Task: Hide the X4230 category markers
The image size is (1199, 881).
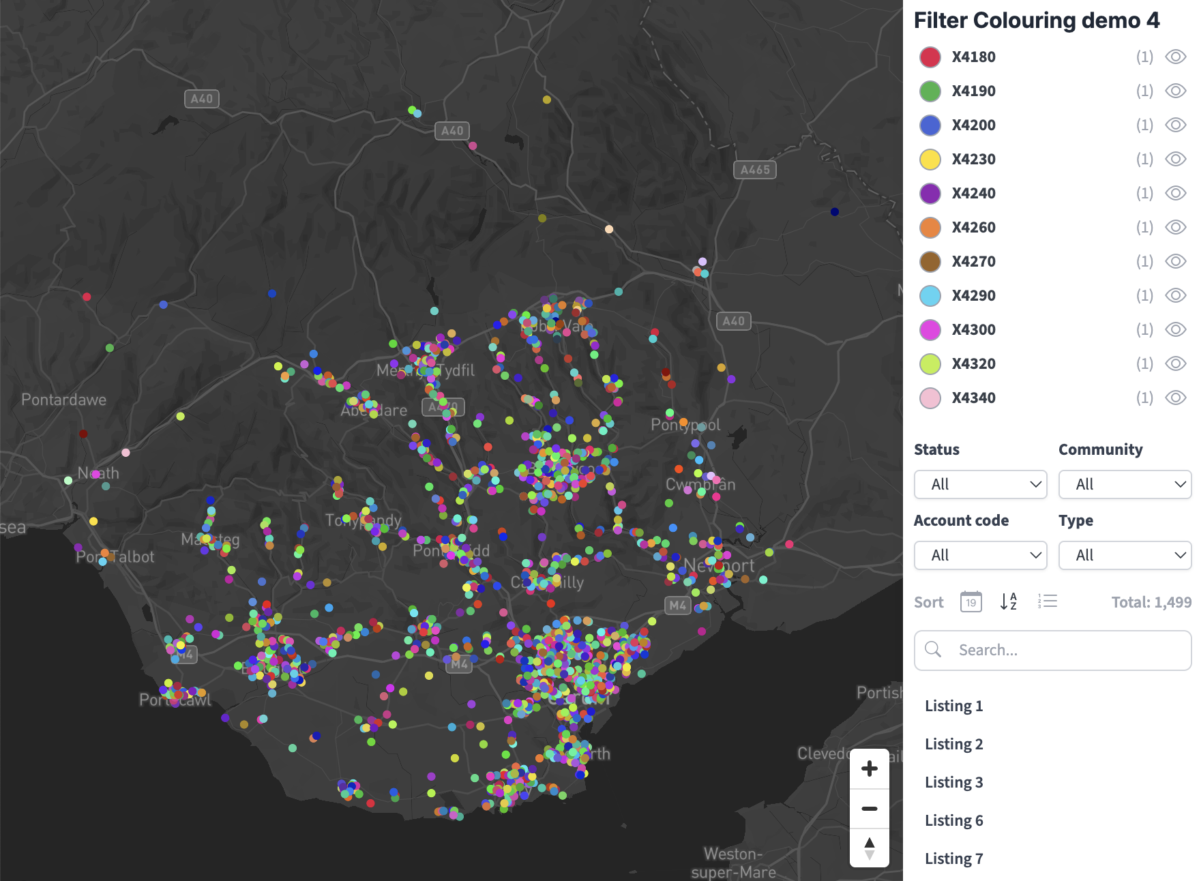Action: 1175,159
